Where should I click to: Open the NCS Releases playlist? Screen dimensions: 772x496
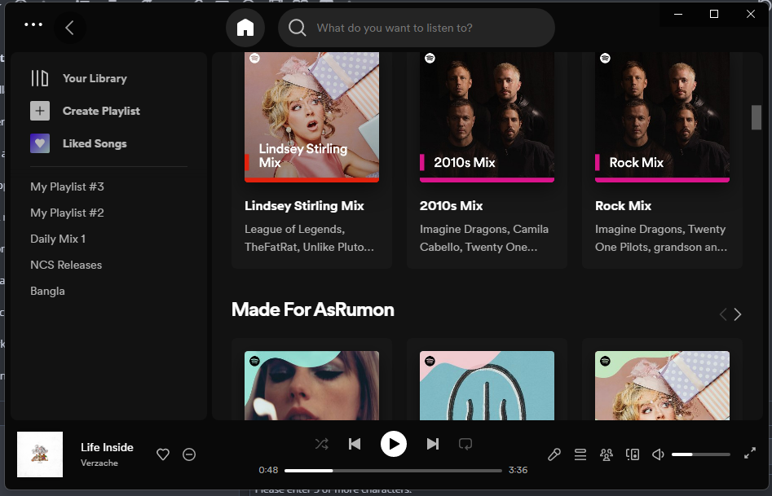pyautogui.click(x=66, y=265)
